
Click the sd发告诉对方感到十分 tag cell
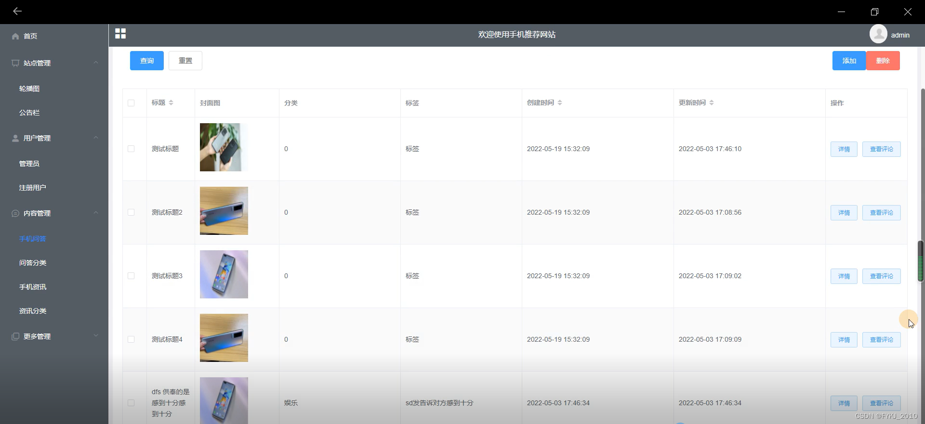[x=439, y=403]
